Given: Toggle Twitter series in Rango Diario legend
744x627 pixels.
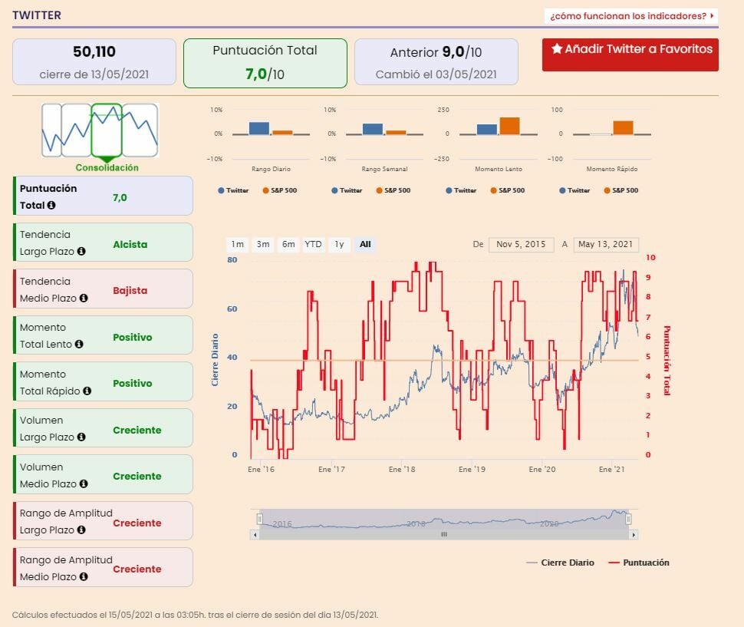Looking at the screenshot, I should point(233,190).
